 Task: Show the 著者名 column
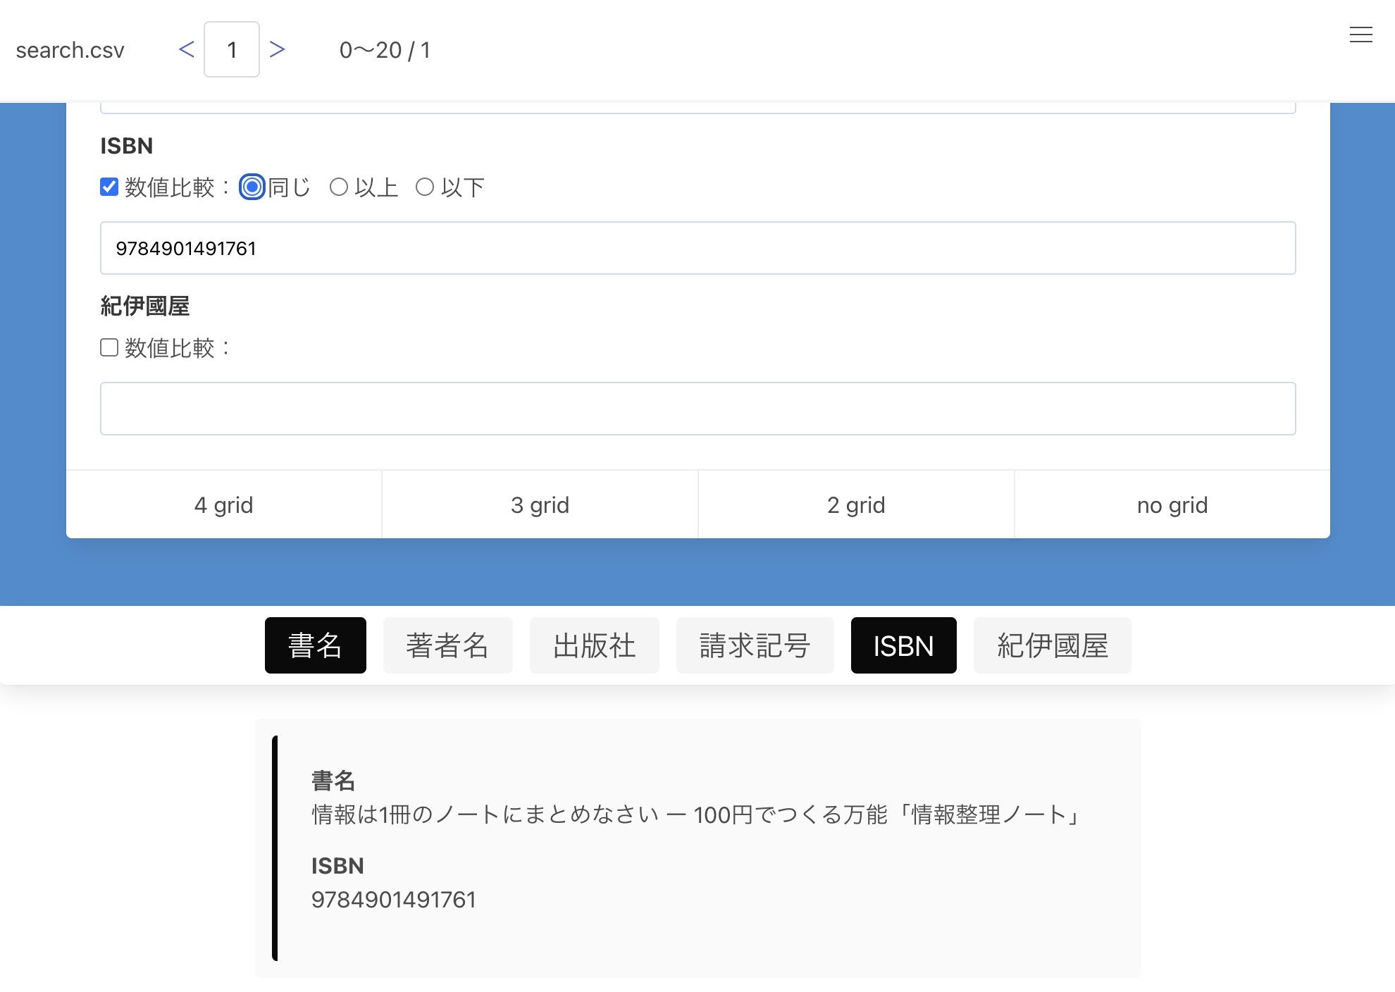(447, 645)
